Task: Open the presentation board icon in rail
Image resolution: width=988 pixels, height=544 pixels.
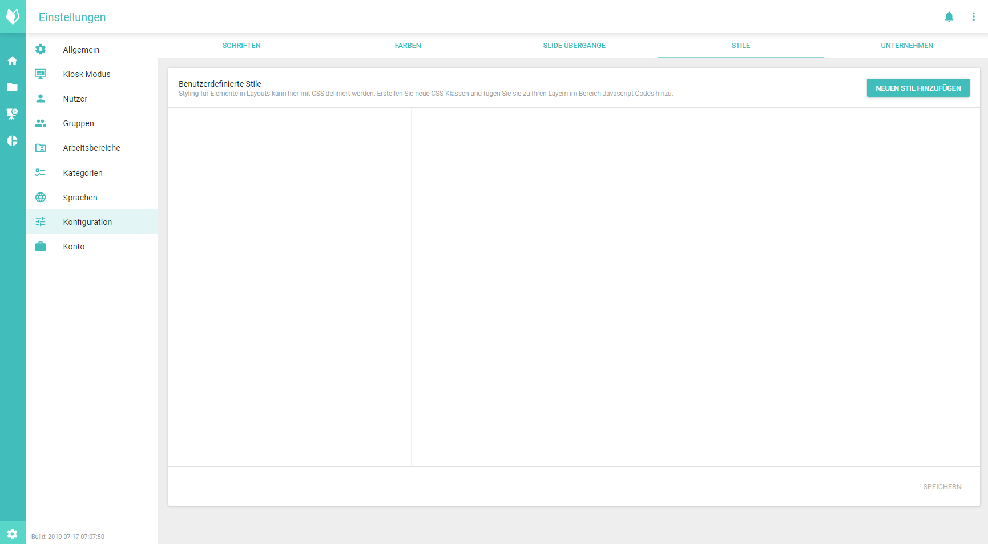Action: coord(12,114)
